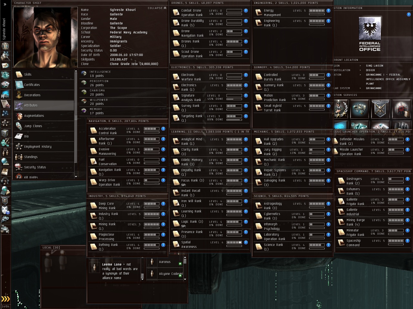
Task: Open the jukebox headphones icon
Action: [5, 181]
